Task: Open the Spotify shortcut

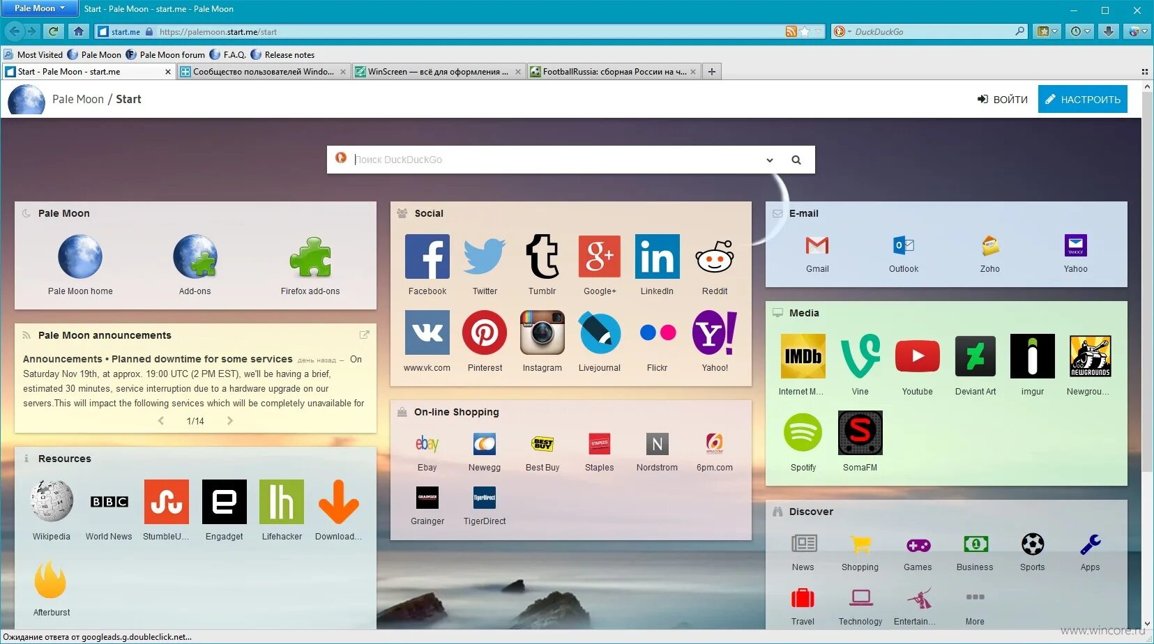Action: pos(803,432)
